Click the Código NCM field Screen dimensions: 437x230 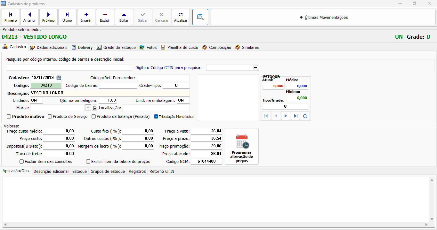206,162
